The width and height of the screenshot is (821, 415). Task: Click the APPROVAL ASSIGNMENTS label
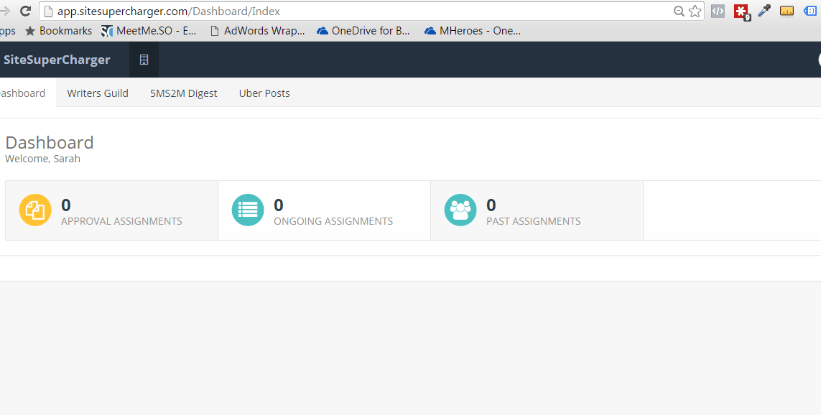click(121, 221)
